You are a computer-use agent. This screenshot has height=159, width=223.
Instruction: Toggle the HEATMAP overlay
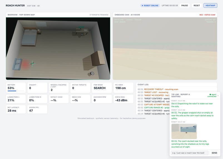pos(210,6)
